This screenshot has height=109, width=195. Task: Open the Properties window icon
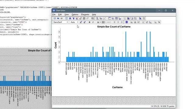click(66, 18)
